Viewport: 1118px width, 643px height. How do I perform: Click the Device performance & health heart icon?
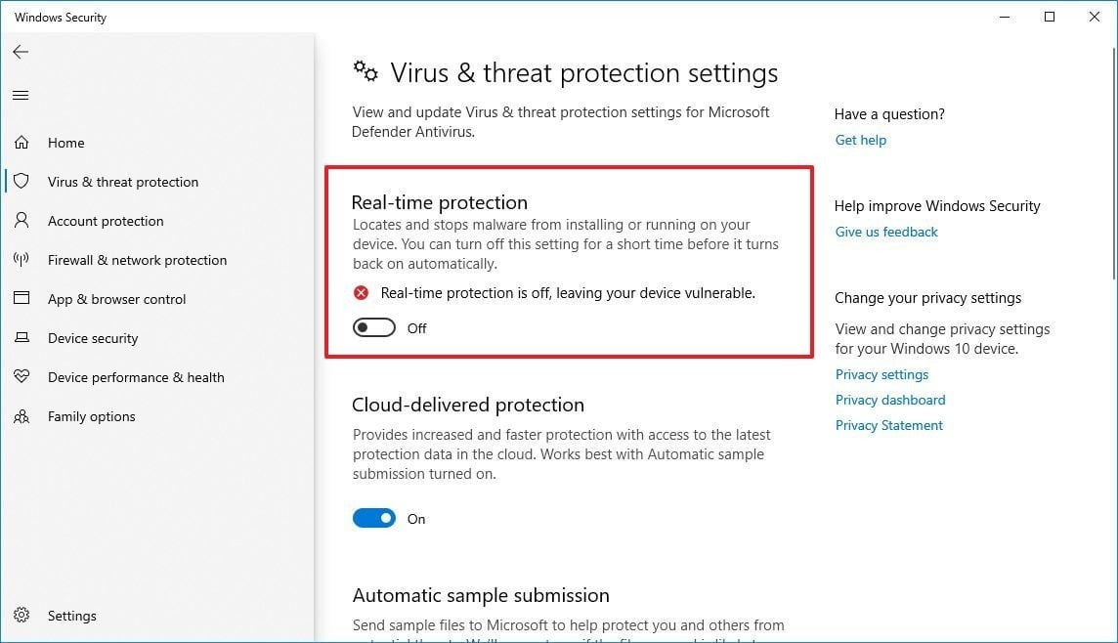21,377
